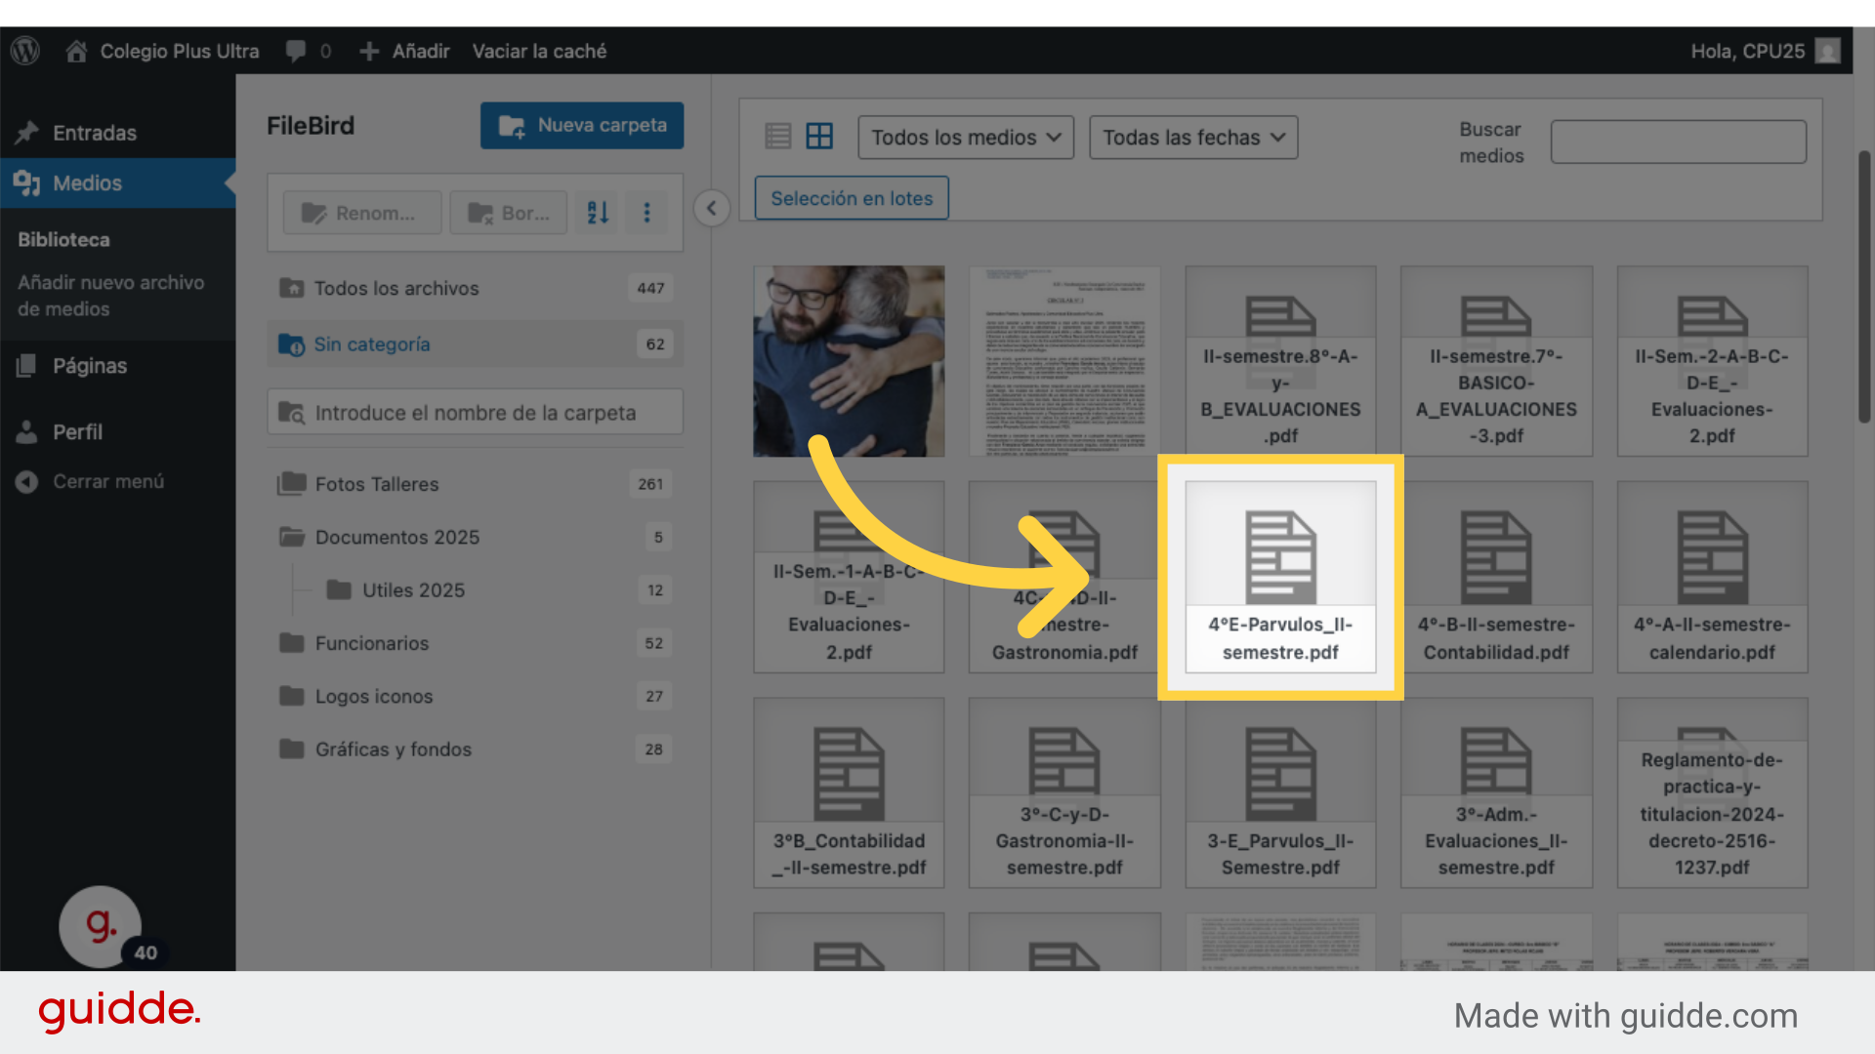1875x1054 pixels.
Task: Switch to grid view icon
Action: (x=819, y=137)
